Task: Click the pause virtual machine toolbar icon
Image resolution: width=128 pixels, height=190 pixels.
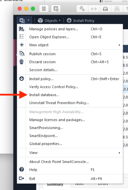Action: (44, 9)
